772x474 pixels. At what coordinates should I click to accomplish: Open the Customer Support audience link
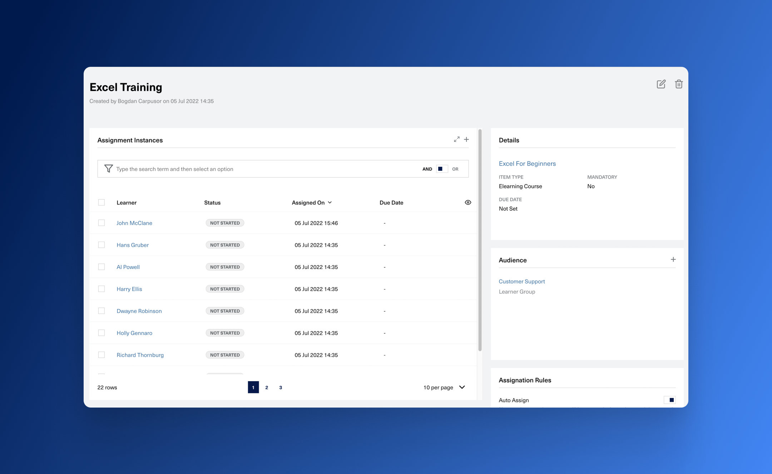point(522,281)
